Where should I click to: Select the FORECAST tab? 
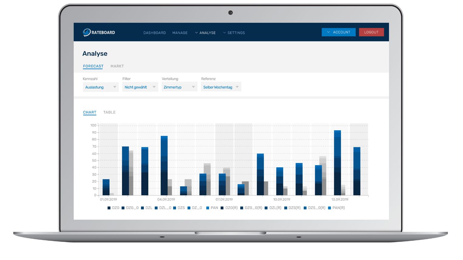click(93, 66)
